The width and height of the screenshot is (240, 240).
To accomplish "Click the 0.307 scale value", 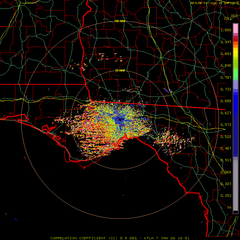I will (x=226, y=184).
